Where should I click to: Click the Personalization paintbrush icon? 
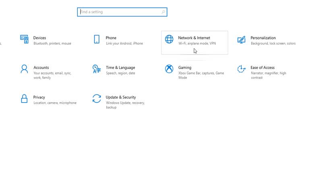point(242,39)
